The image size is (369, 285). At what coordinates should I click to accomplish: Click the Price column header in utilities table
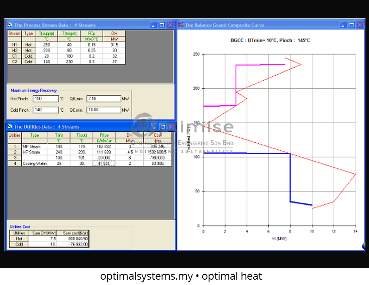[x=104, y=135]
